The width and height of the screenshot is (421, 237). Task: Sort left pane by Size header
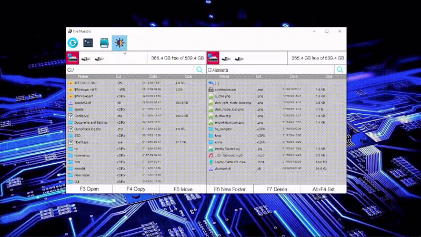pyautogui.click(x=188, y=76)
